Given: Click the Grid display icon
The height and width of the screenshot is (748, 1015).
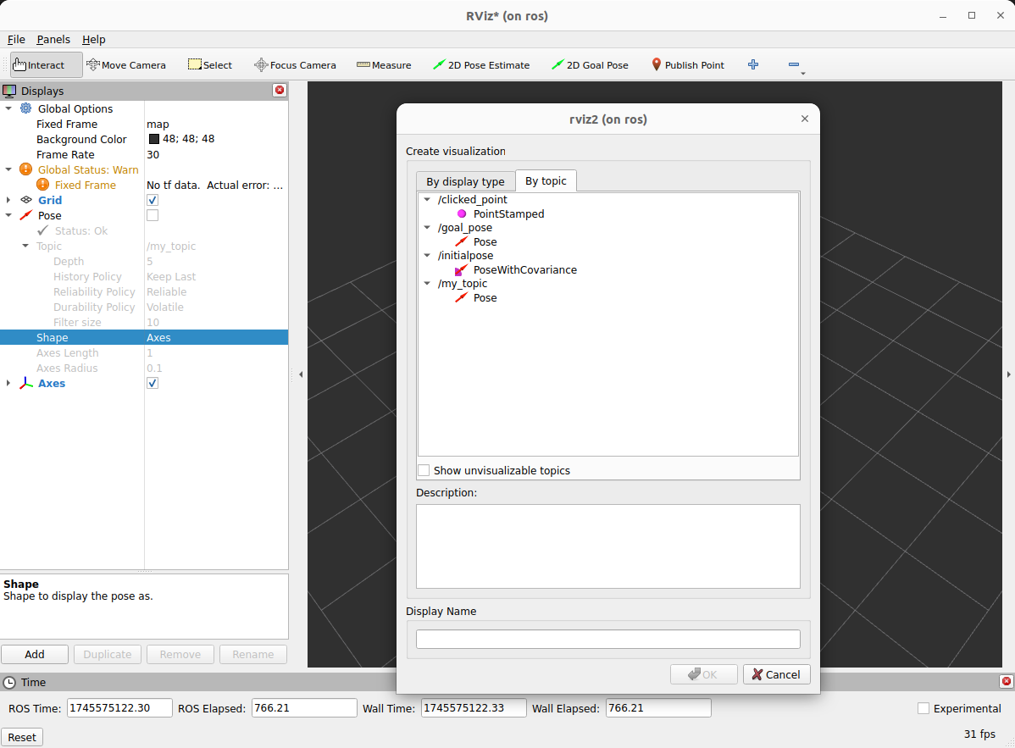Looking at the screenshot, I should [x=26, y=200].
